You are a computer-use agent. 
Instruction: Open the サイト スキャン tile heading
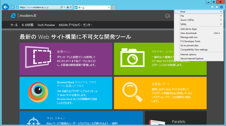click(x=56, y=118)
